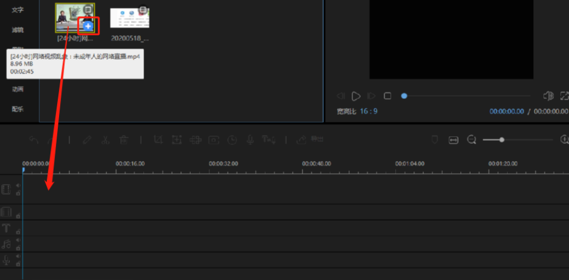Image resolution: width=569 pixels, height=280 pixels.
Task: Select the crop tool
Action: pyautogui.click(x=158, y=140)
